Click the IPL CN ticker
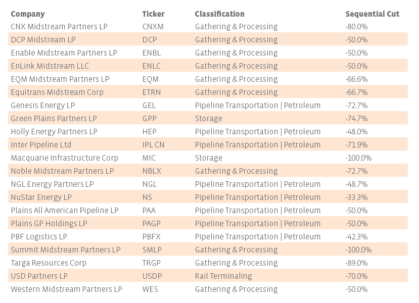This screenshot has width=419, height=303. pos(153,145)
